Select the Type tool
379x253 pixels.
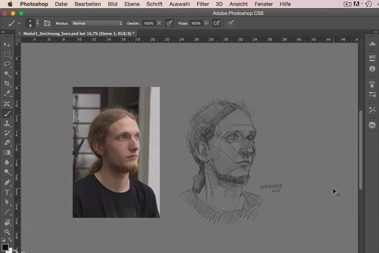pos(7,192)
